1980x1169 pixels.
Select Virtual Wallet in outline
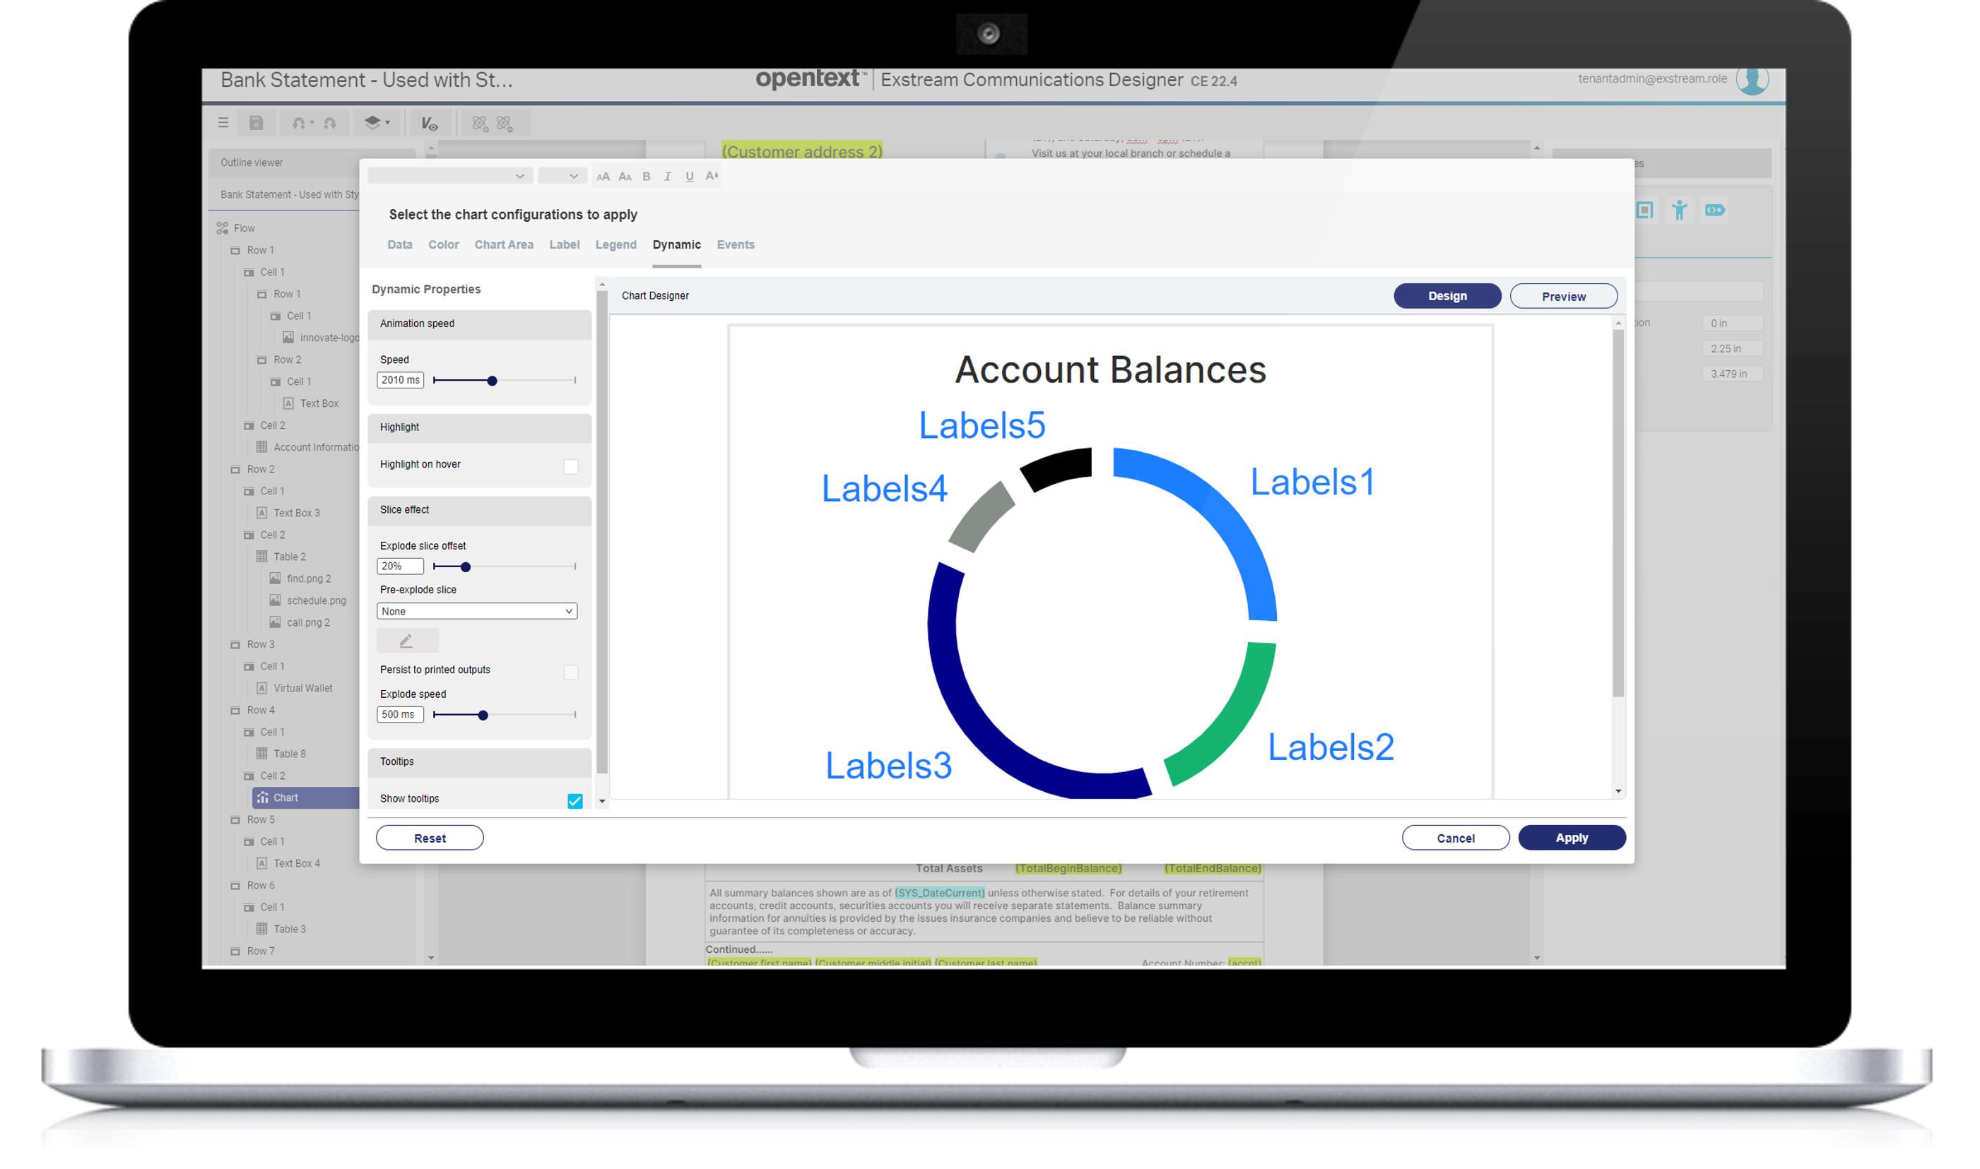point(302,689)
